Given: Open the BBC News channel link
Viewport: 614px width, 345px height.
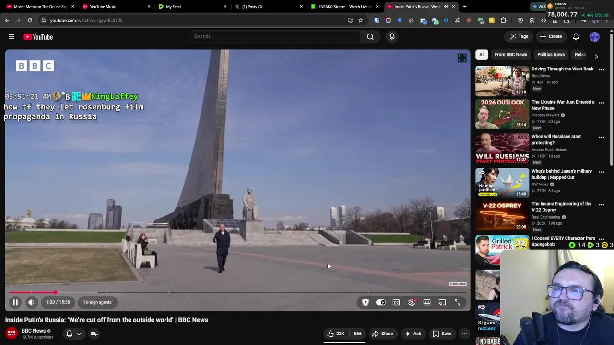Looking at the screenshot, I should [34, 331].
